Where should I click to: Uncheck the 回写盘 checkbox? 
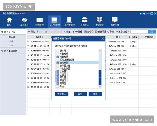[x=58, y=83]
